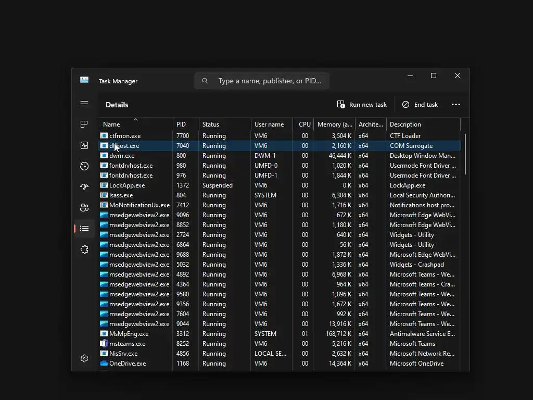Click the Suspended status of LockApp.exe
The image size is (533, 400).
(217, 185)
